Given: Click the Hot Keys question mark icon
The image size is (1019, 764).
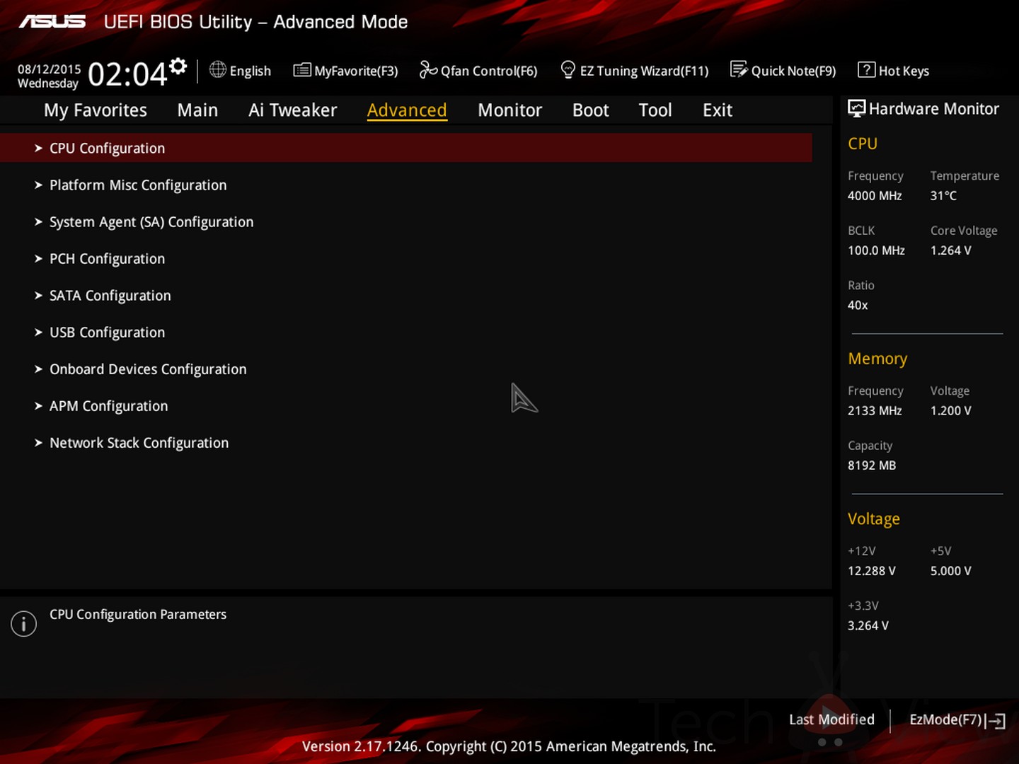Looking at the screenshot, I should (866, 69).
